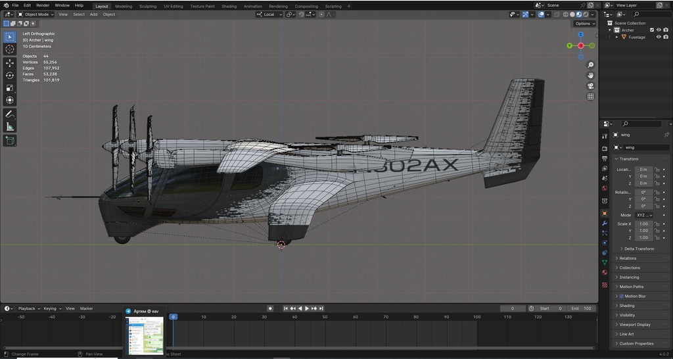The width and height of the screenshot is (673, 359).
Task: Open the rotation Mode XYZ dropdown
Action: tap(644, 215)
